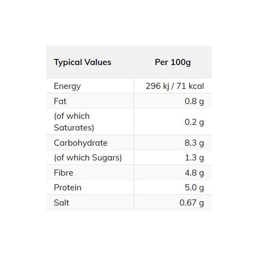Select the Fat row label
This screenshot has width=258, height=258.
point(60,101)
